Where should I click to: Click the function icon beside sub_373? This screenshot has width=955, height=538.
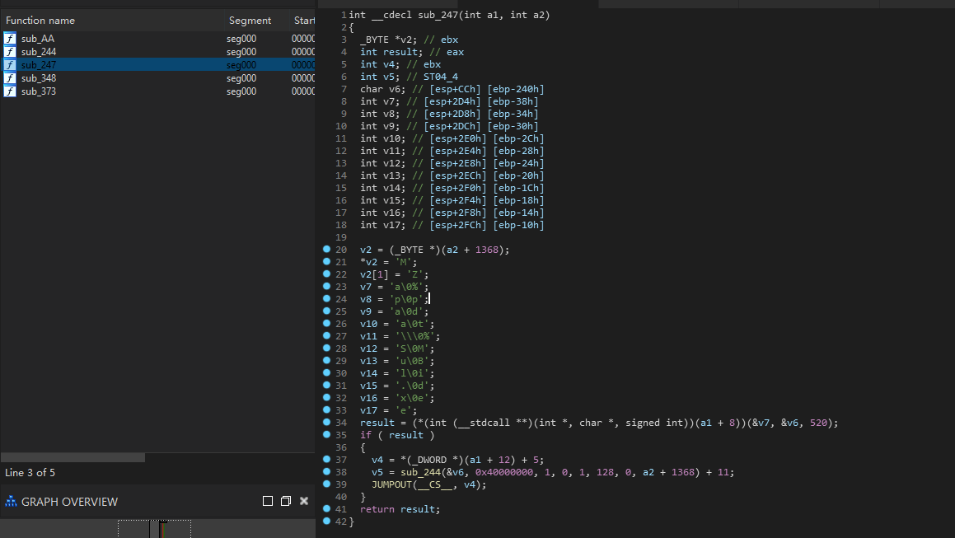pyautogui.click(x=10, y=91)
